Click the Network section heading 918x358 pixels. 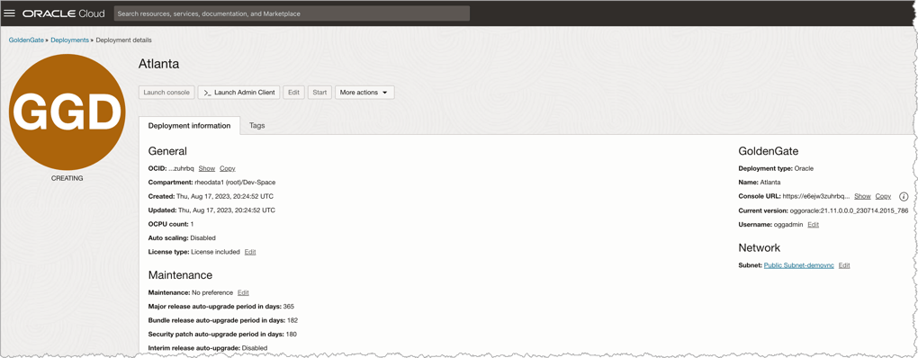point(760,248)
